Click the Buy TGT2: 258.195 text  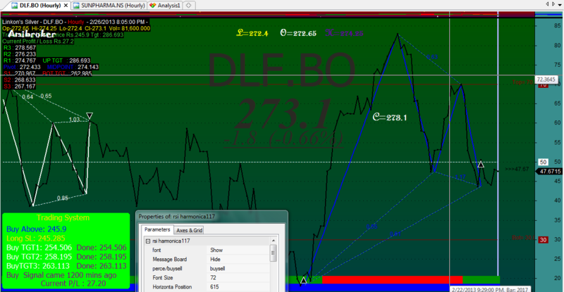coord(39,257)
